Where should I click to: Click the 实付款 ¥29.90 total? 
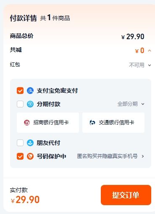coord(25,200)
